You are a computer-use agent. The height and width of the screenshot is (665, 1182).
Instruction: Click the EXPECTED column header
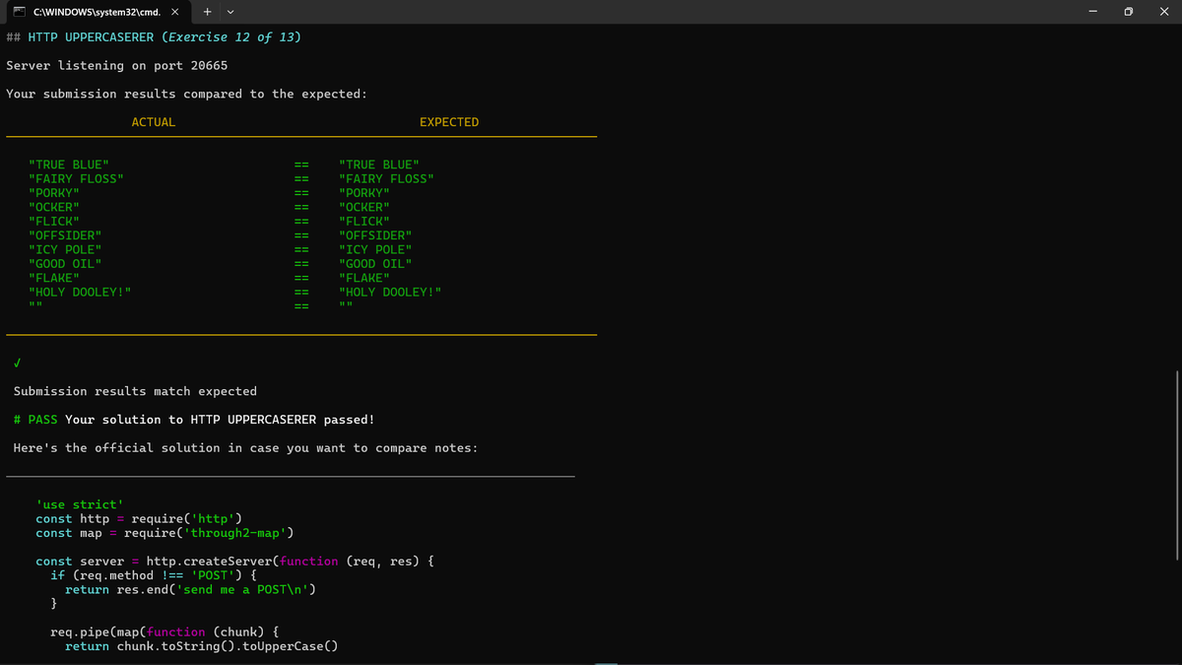coord(449,122)
